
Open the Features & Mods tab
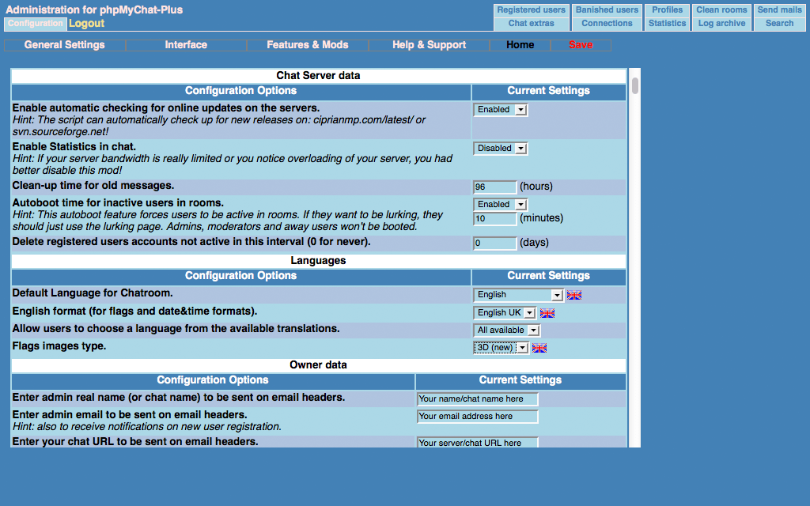[x=307, y=45]
